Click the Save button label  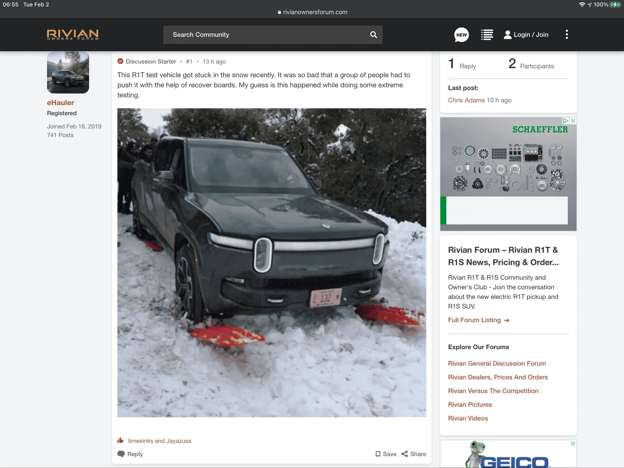(390, 454)
